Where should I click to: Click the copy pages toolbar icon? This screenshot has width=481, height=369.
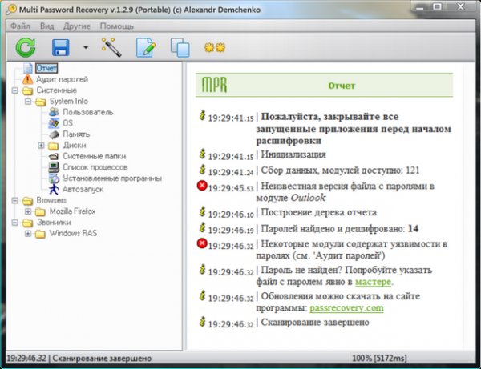coord(180,47)
